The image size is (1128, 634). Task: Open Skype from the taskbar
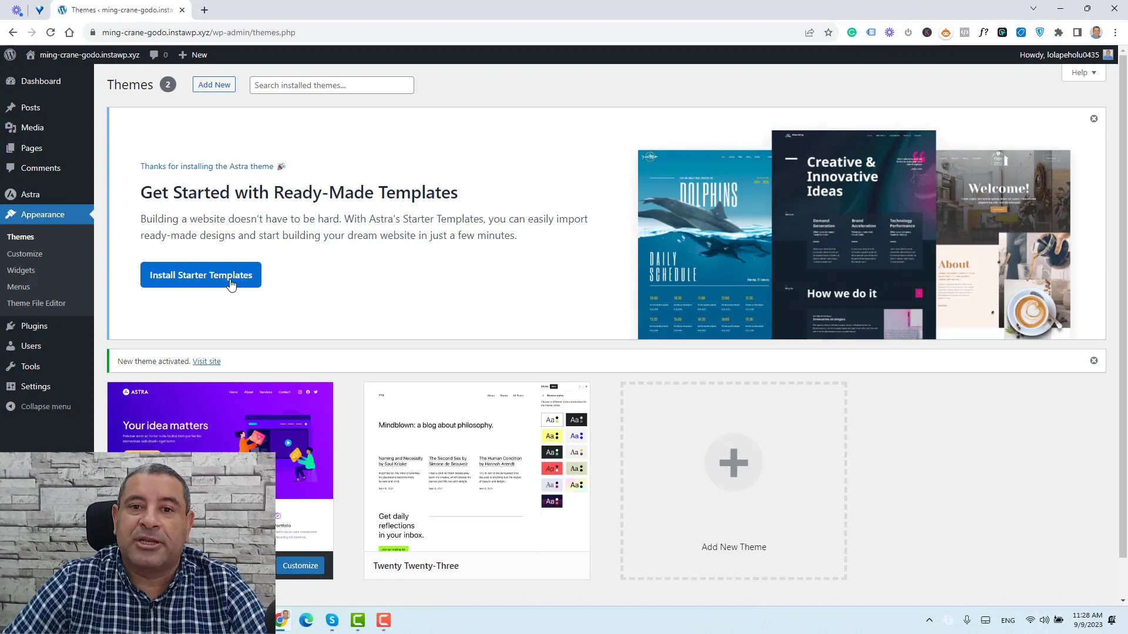click(x=332, y=620)
